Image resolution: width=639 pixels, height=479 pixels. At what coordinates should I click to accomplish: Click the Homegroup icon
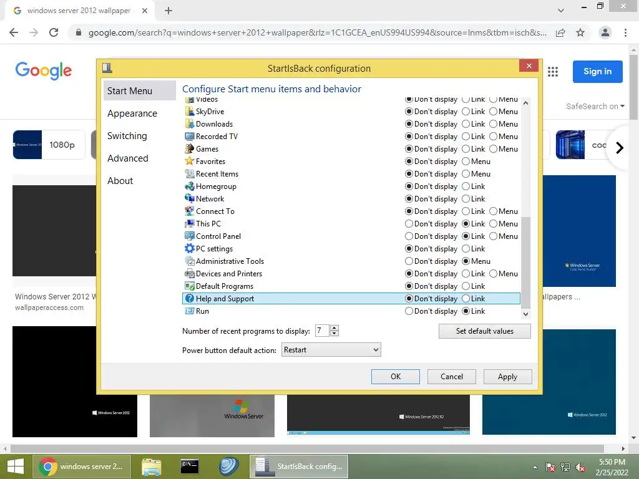190,186
